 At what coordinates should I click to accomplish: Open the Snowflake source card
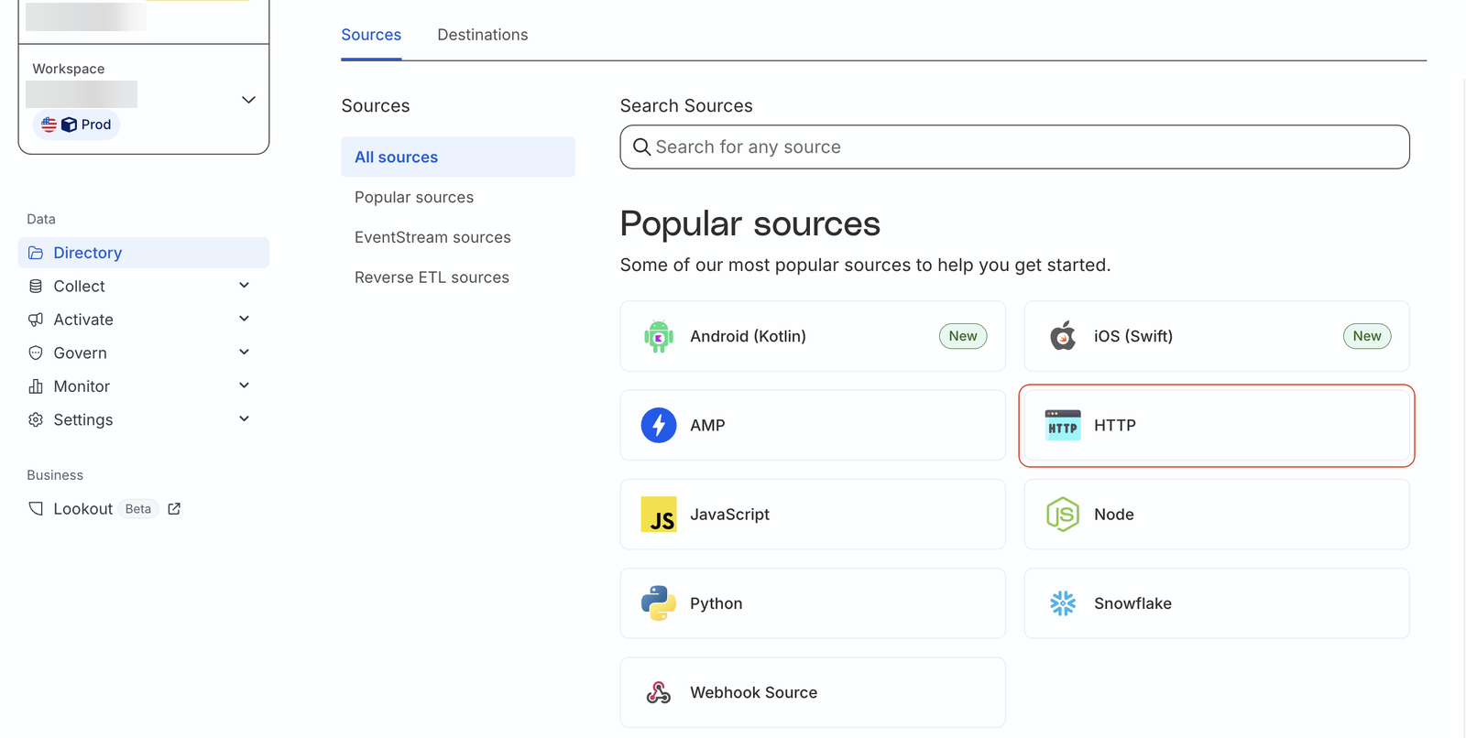pyautogui.click(x=1217, y=603)
